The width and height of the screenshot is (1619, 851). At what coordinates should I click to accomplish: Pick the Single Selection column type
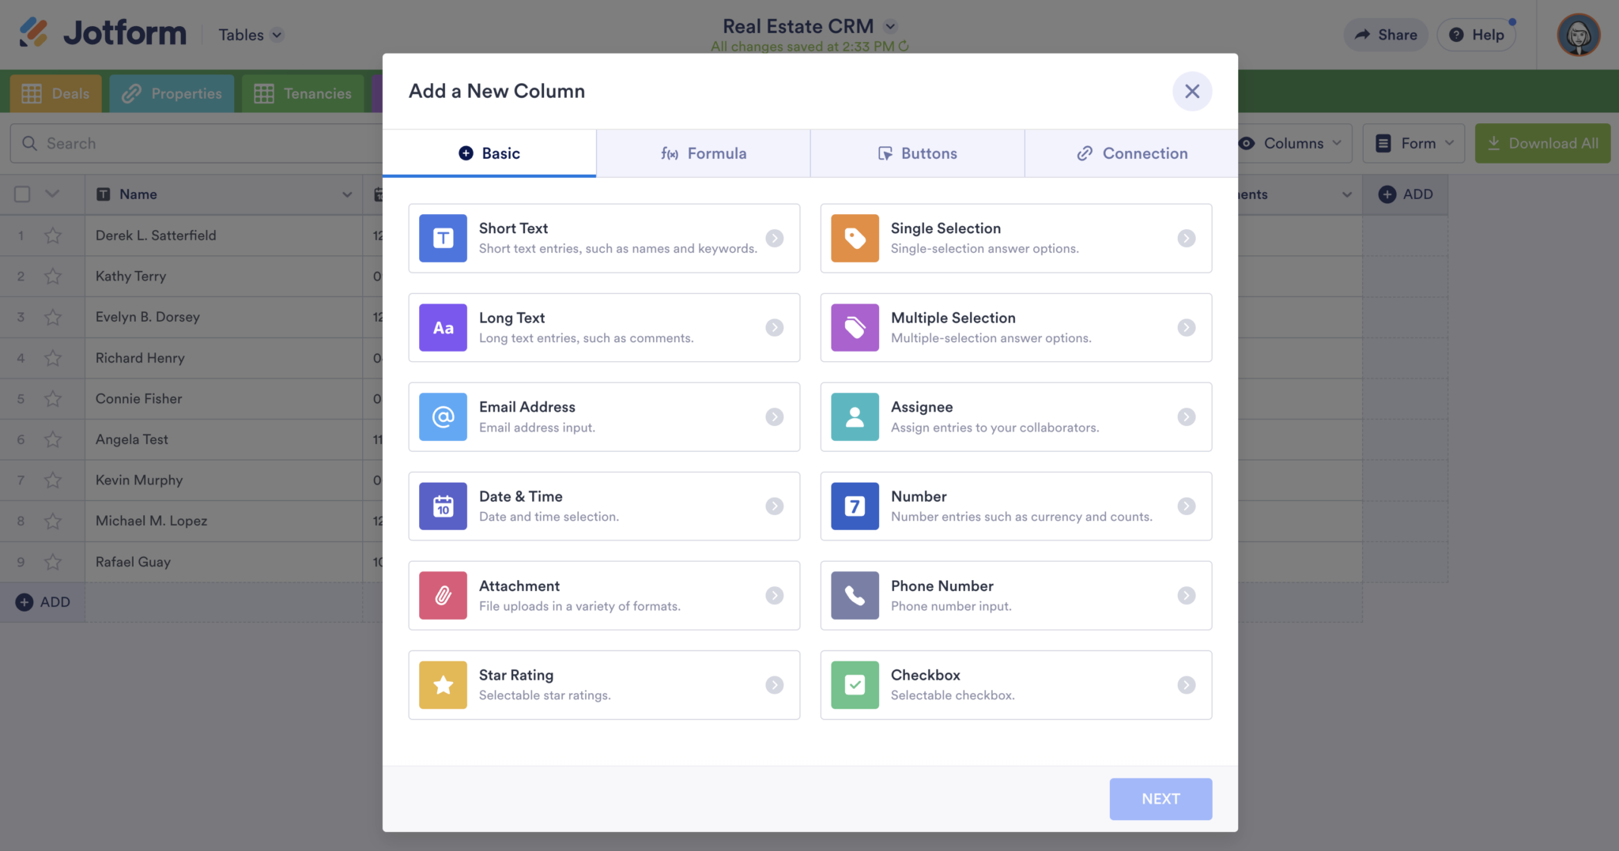point(1016,238)
